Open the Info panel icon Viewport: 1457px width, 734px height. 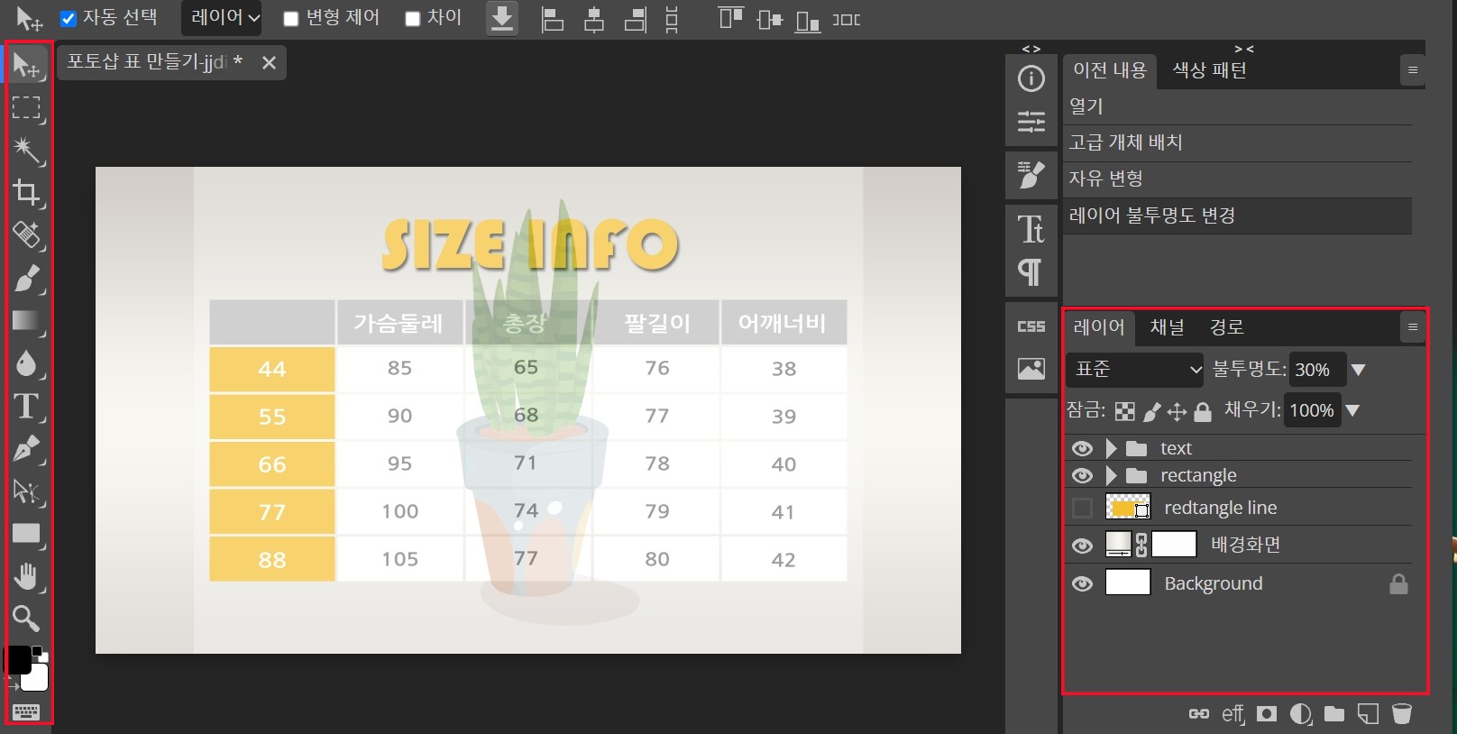1031,78
